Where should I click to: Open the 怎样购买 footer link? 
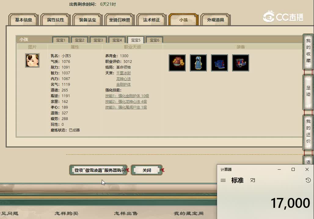67,214
